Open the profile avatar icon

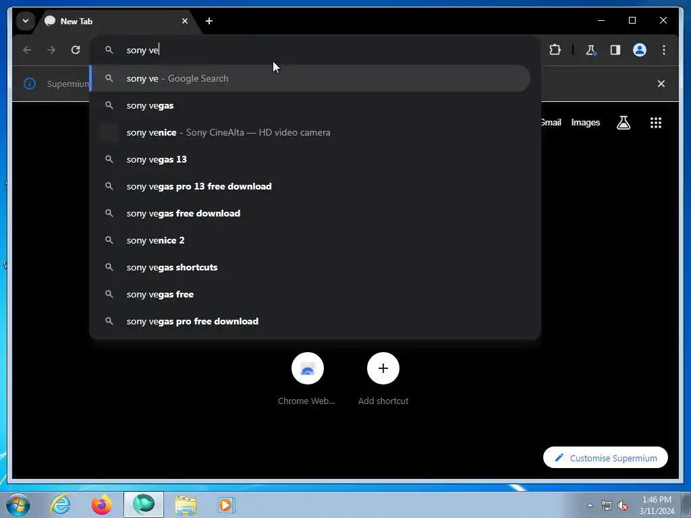[640, 50]
